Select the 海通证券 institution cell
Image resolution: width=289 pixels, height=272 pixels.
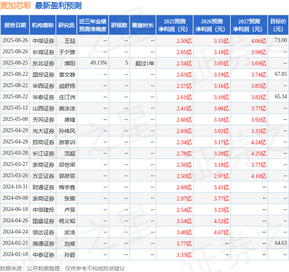[43, 243]
